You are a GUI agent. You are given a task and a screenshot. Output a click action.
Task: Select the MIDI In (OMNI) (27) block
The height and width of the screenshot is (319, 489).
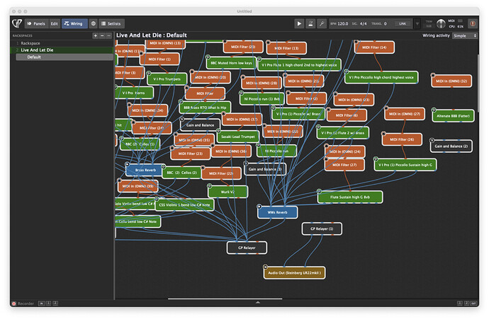[x=405, y=114]
